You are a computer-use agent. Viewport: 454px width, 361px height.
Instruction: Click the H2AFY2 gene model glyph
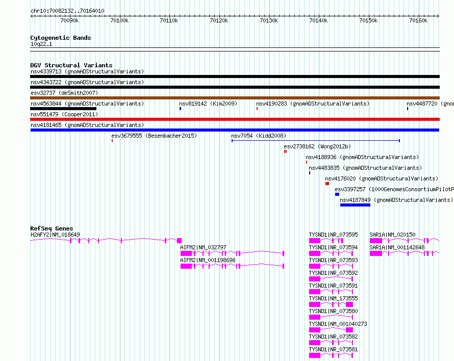[106, 241]
